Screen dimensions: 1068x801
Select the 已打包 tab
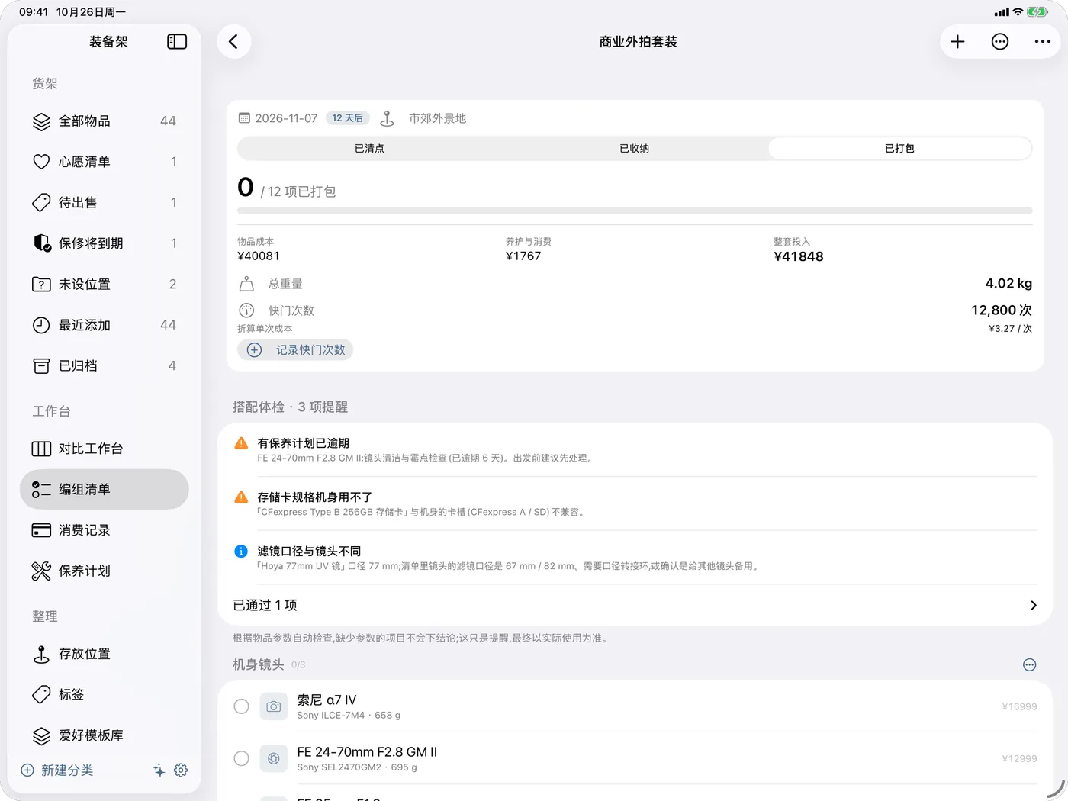click(899, 148)
